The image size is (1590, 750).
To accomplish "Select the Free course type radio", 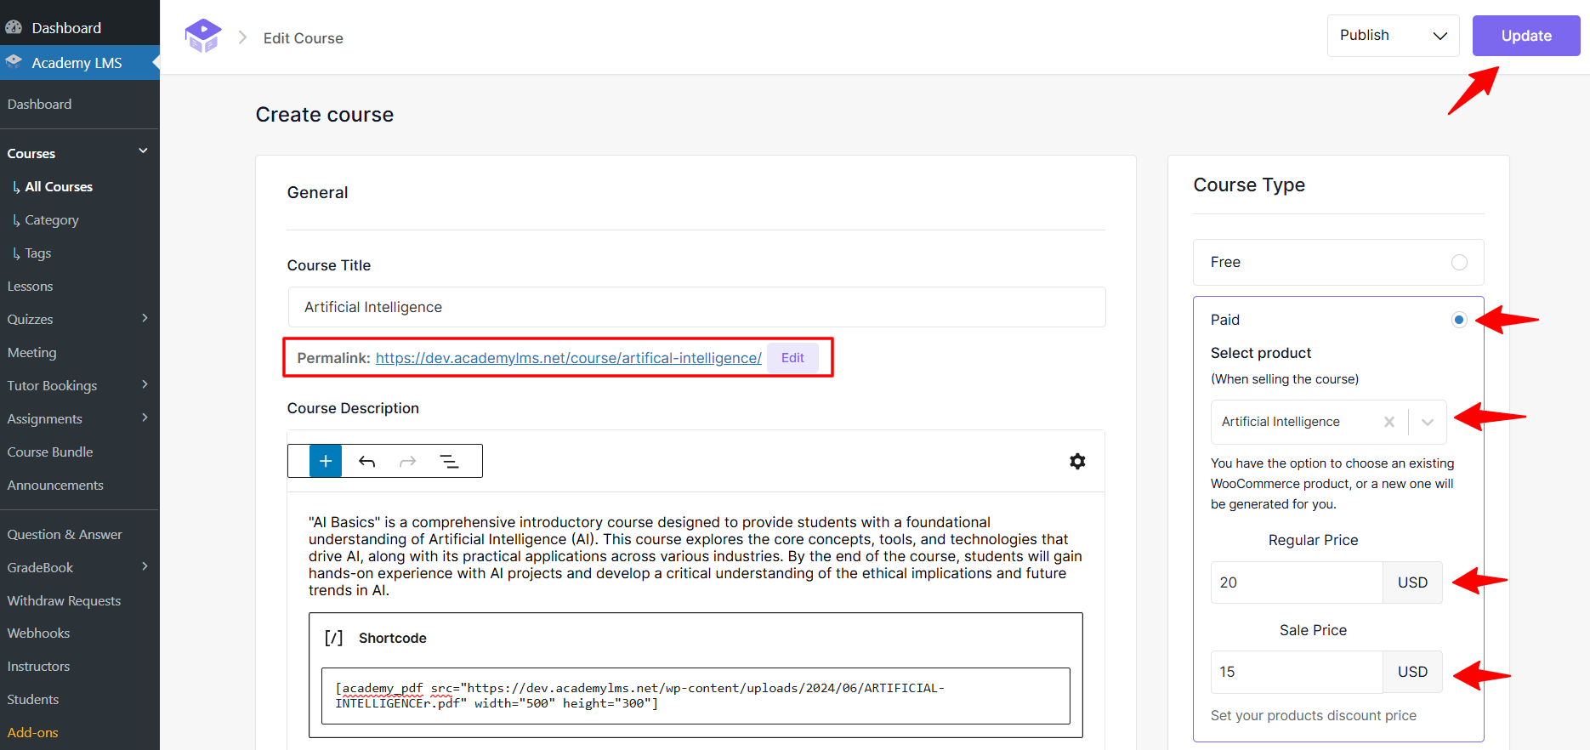I will 1459,262.
